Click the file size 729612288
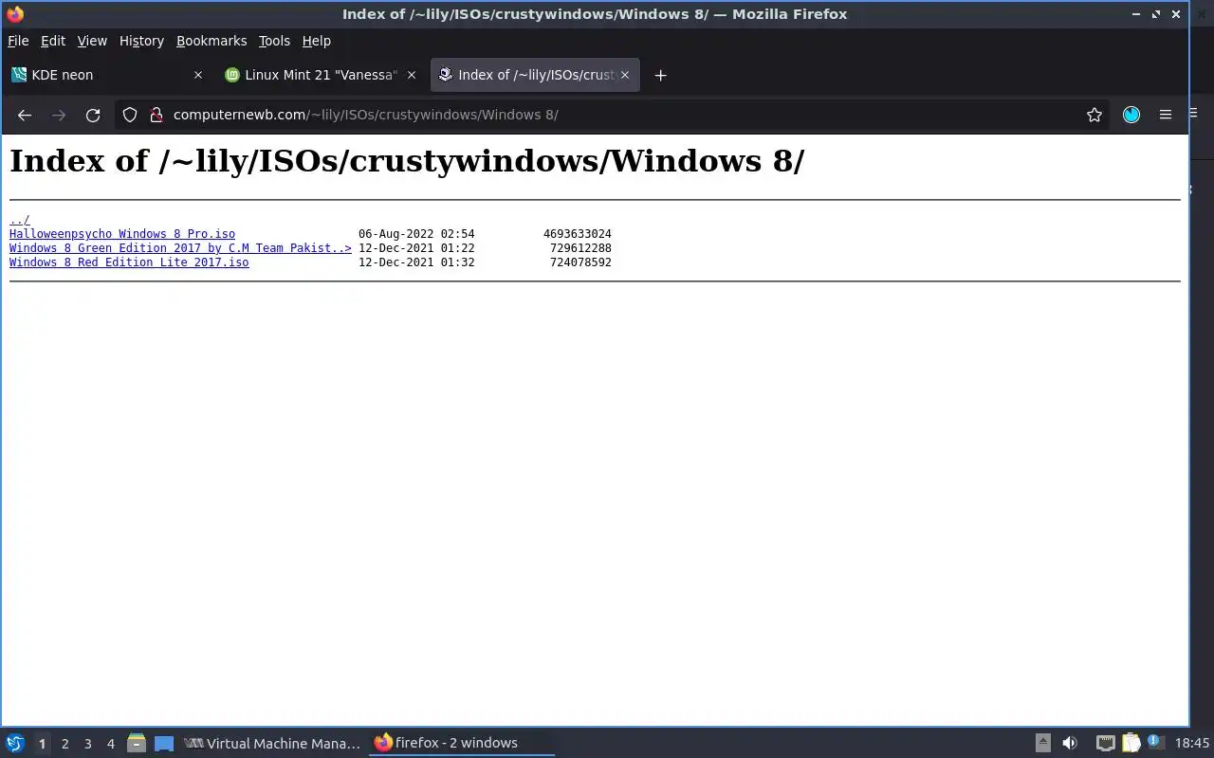The width and height of the screenshot is (1214, 758). point(580,248)
